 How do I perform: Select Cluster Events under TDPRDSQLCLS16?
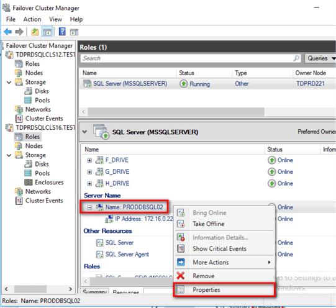click(x=44, y=201)
